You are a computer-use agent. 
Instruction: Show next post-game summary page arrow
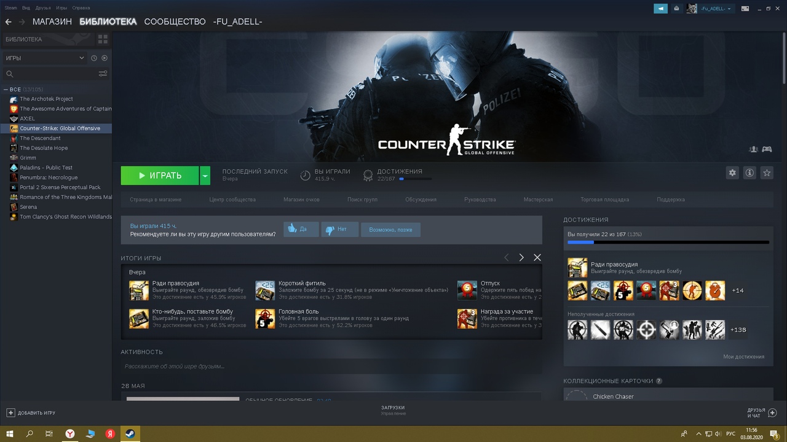(521, 257)
